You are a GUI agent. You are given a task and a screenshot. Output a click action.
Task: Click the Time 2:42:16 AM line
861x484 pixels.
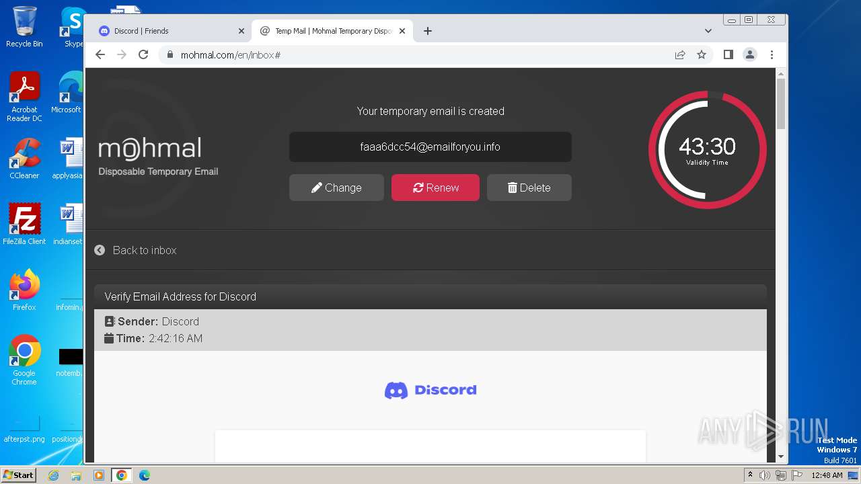(x=153, y=338)
